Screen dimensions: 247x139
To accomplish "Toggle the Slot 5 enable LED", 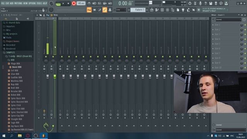I will (245, 44).
